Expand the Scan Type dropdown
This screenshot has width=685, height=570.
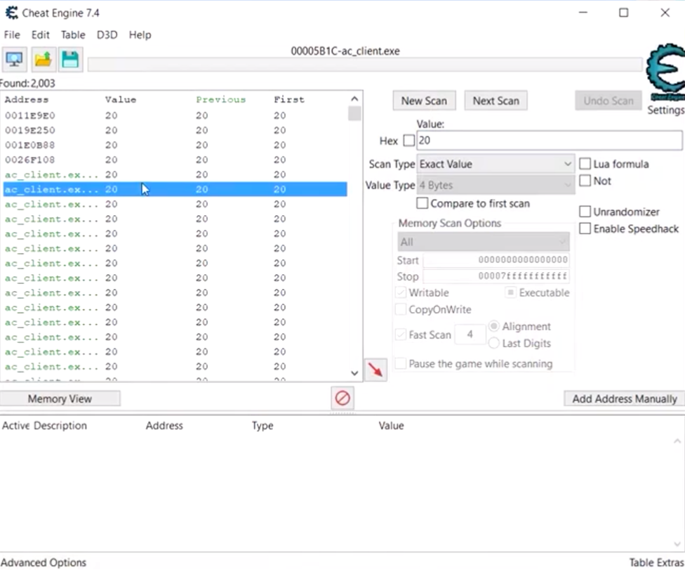(x=496, y=164)
